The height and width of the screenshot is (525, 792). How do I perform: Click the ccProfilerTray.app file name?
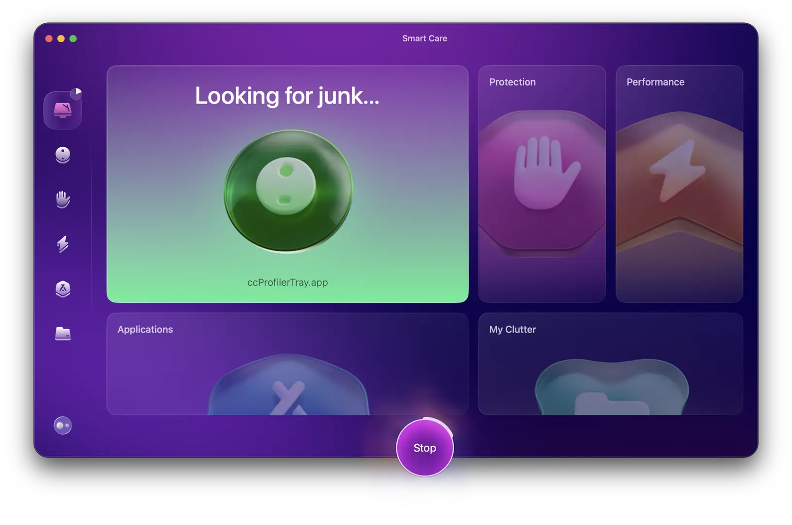pos(288,282)
